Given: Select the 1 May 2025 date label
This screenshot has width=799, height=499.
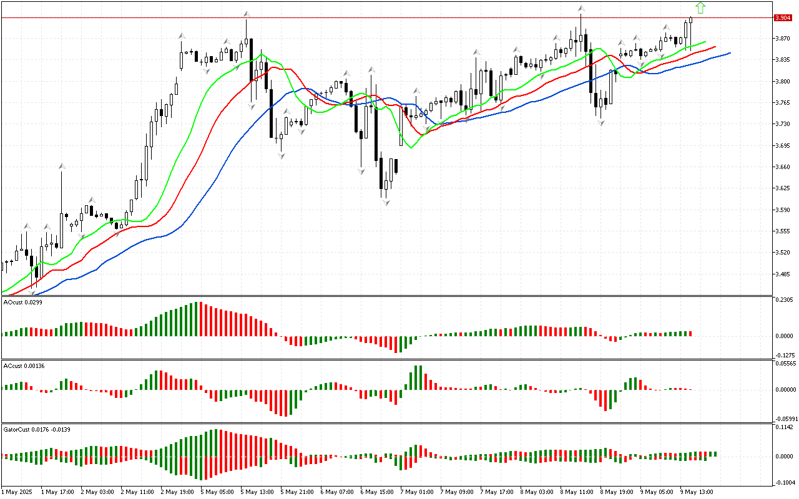Looking at the screenshot, I should click(x=18, y=492).
